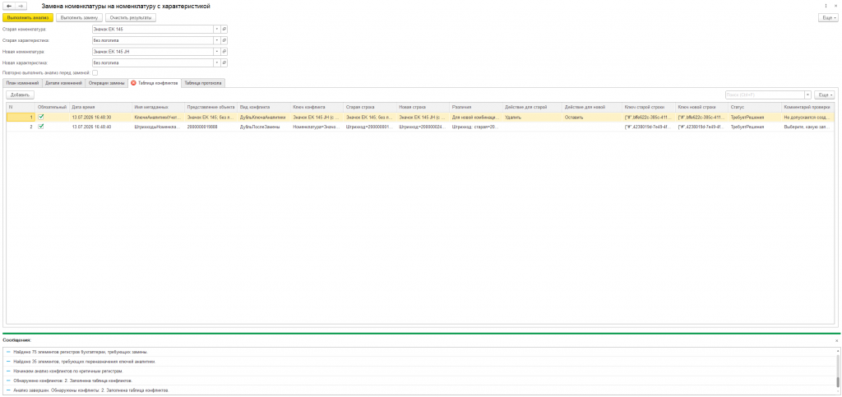The height and width of the screenshot is (397, 842).
Task: Click the Ключ новой строки column header
Action: click(x=701, y=107)
